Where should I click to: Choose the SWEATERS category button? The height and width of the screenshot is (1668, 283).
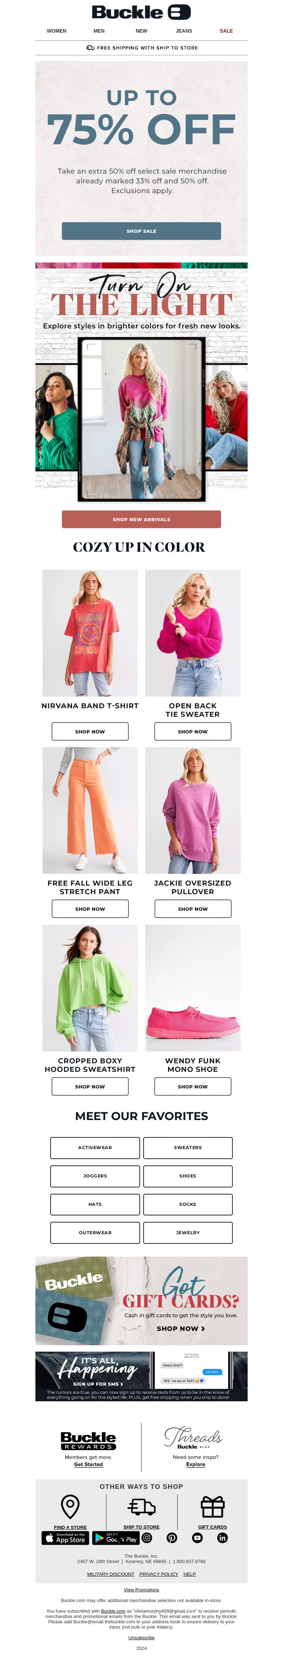(x=188, y=1147)
